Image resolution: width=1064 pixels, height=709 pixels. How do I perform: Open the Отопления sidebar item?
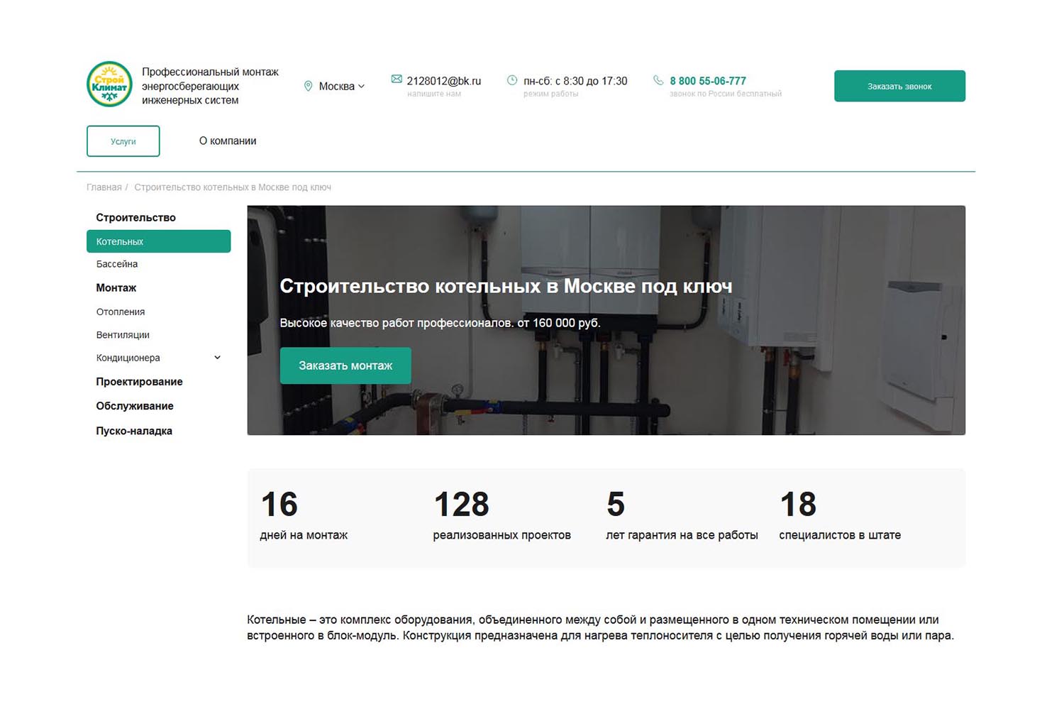(x=121, y=312)
